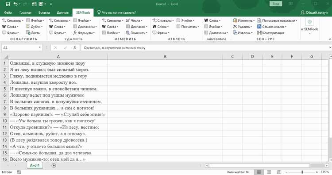Run the Кластеризация tool
Image resolution: width=332 pixels, height=175 pixels.
[271, 33]
